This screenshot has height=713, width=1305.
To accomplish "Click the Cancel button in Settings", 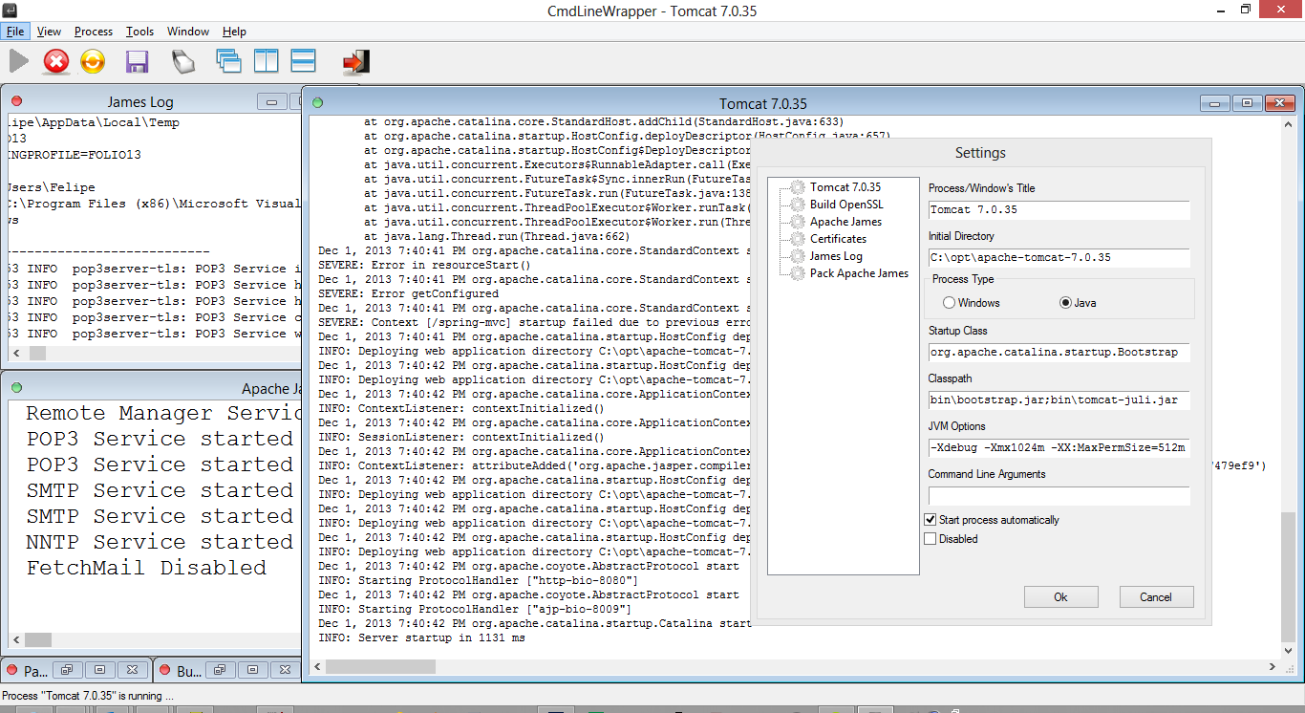I will point(1156,596).
